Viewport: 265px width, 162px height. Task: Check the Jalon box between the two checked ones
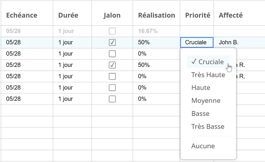pos(112,54)
